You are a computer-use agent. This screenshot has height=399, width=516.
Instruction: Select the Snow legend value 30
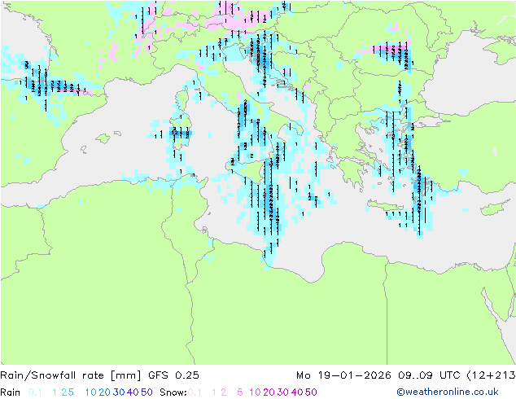point(283,392)
